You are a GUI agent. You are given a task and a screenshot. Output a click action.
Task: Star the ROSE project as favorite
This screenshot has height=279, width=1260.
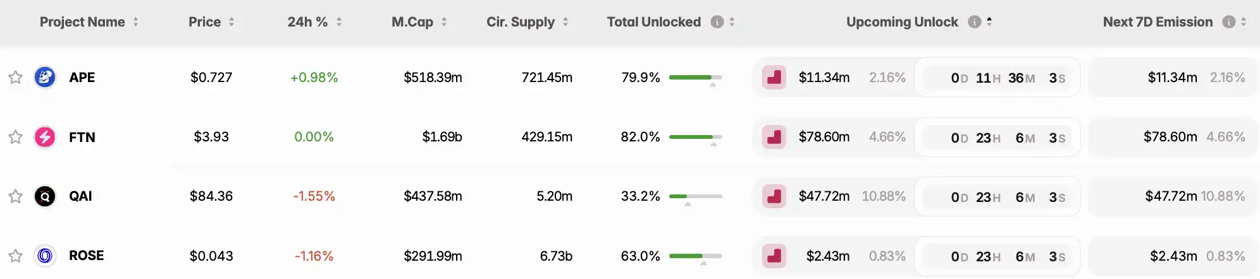[x=16, y=256]
